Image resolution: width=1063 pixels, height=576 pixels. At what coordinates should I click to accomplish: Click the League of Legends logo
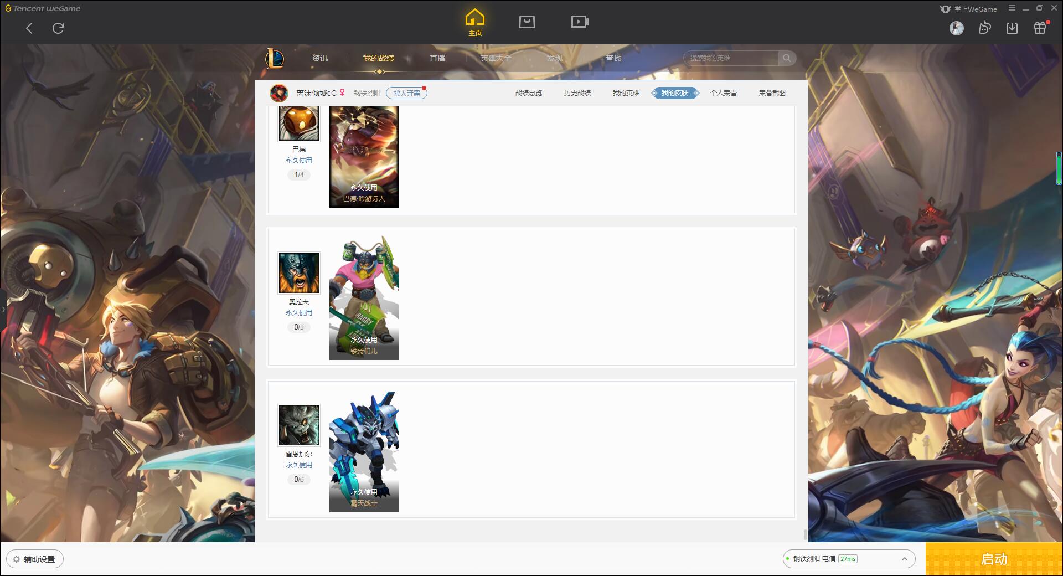pyautogui.click(x=275, y=58)
